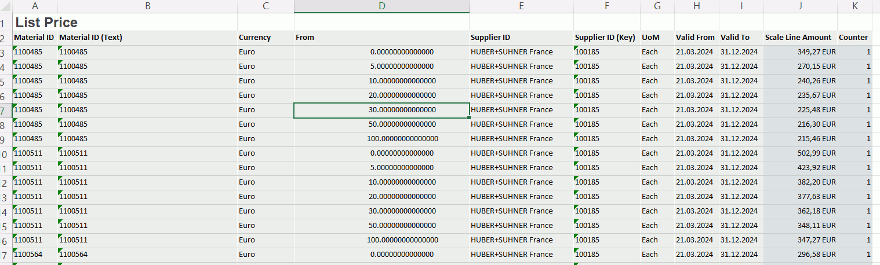Select the 'Counter' header cell
Screen dimensions: 880x265
[x=854, y=38]
